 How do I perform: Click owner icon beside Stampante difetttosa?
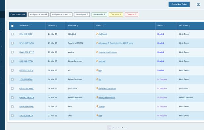click(x=97, y=52)
